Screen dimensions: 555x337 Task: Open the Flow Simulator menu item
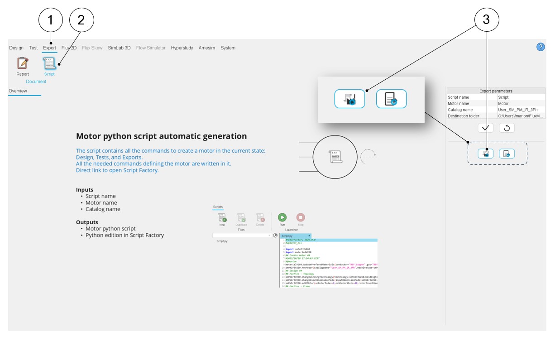(x=151, y=48)
